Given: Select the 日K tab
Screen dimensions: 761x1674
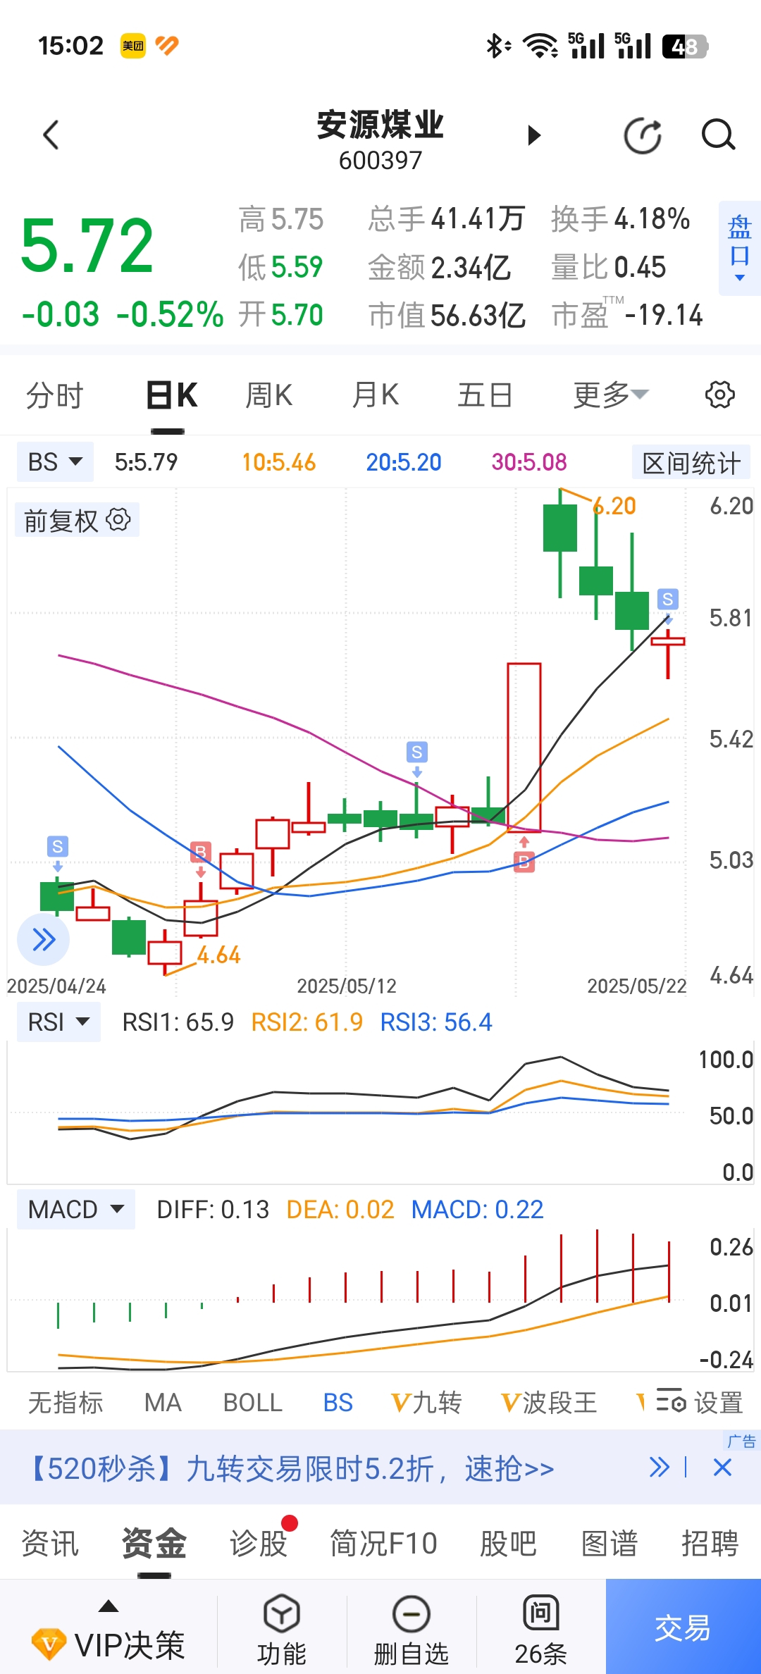Looking at the screenshot, I should 172,395.
